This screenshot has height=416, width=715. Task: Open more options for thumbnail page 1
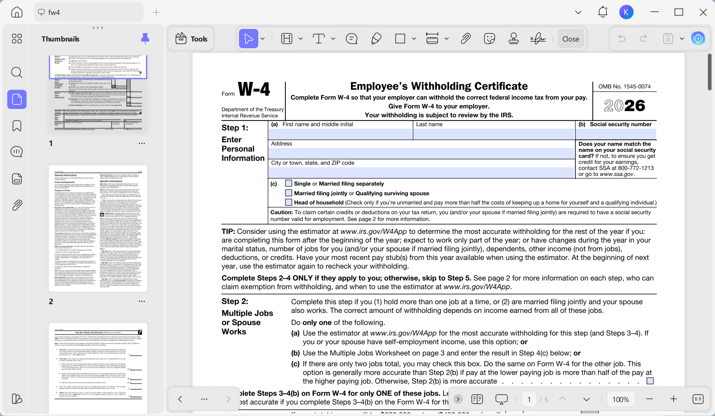pos(141,143)
